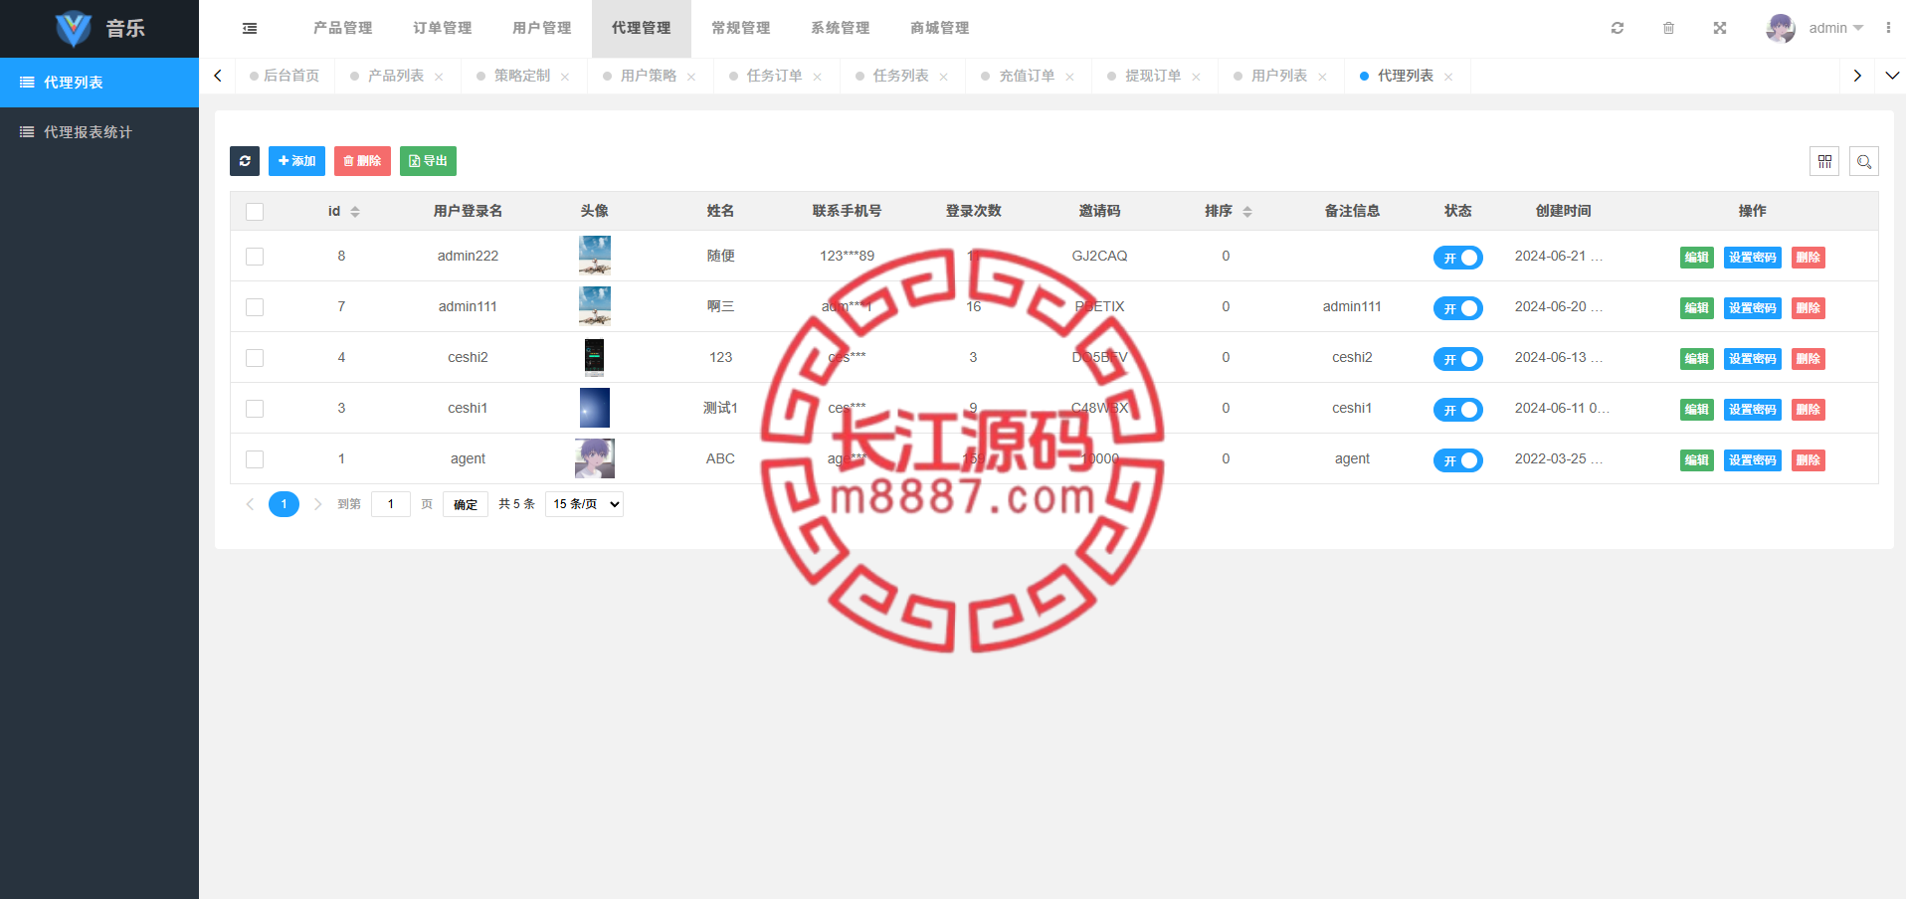
Task: Close the 用户策略 tab
Action: pyautogui.click(x=691, y=77)
